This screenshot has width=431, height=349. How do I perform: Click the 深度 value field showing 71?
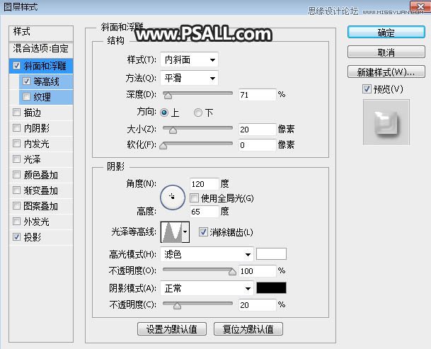click(258, 95)
